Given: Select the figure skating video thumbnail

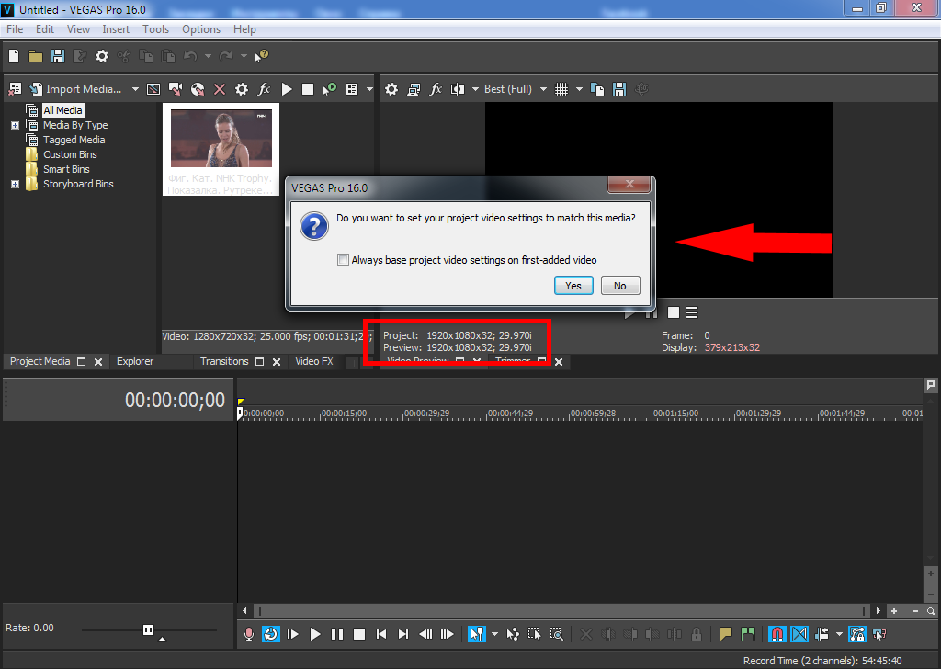Looking at the screenshot, I should click(x=221, y=138).
